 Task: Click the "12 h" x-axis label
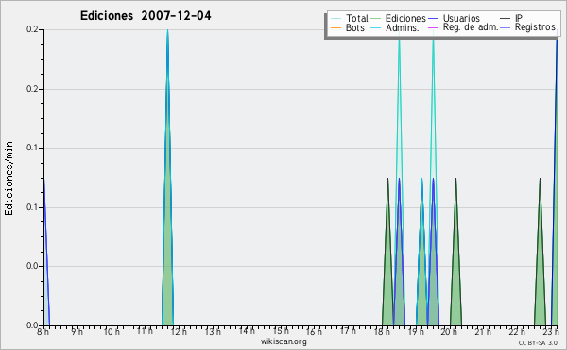[179, 331]
